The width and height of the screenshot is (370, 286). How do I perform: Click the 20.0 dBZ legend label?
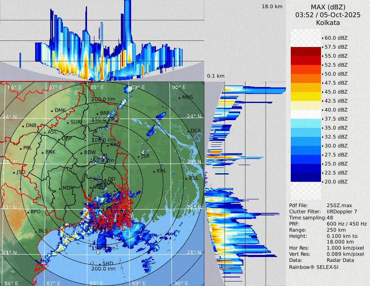tap(336, 181)
